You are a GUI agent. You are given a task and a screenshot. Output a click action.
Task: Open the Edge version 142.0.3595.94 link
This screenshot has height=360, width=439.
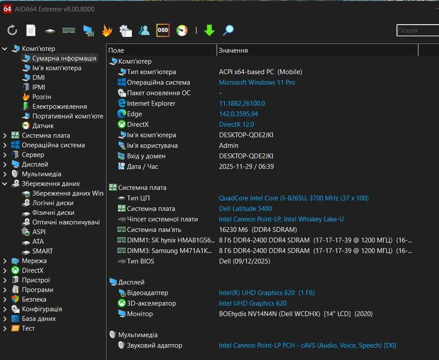pyautogui.click(x=239, y=114)
